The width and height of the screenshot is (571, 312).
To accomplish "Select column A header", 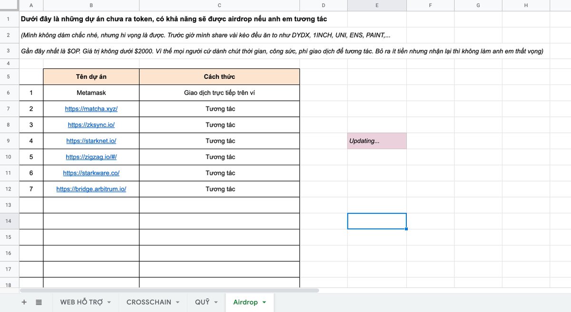I will pyautogui.click(x=31, y=5).
